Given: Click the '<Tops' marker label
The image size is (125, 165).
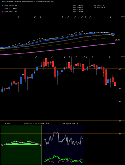Looking at the screenshot, I should [x=123, y=17].
